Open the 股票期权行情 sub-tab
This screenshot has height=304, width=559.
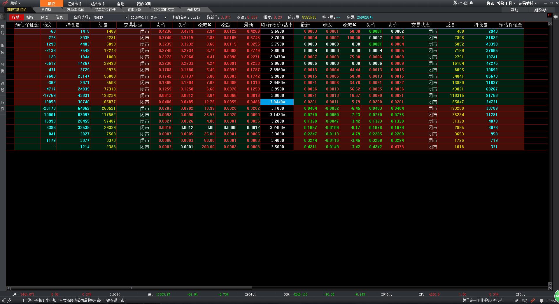click(105, 10)
